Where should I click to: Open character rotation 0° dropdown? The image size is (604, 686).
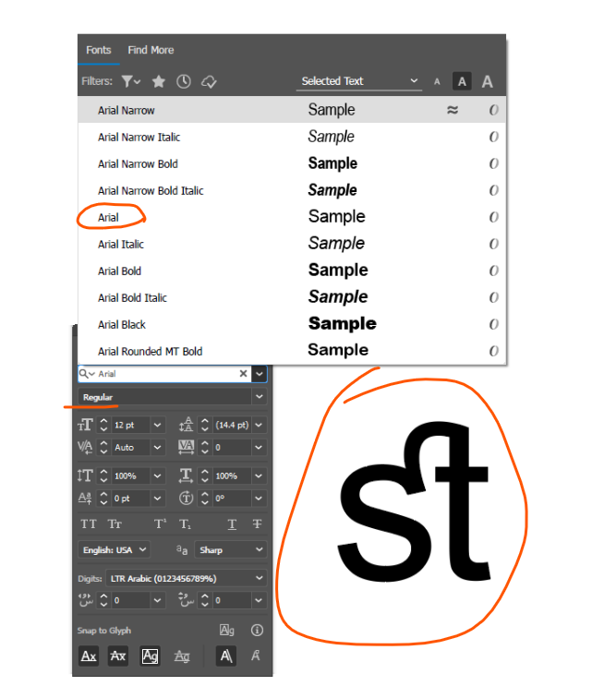pos(259,499)
